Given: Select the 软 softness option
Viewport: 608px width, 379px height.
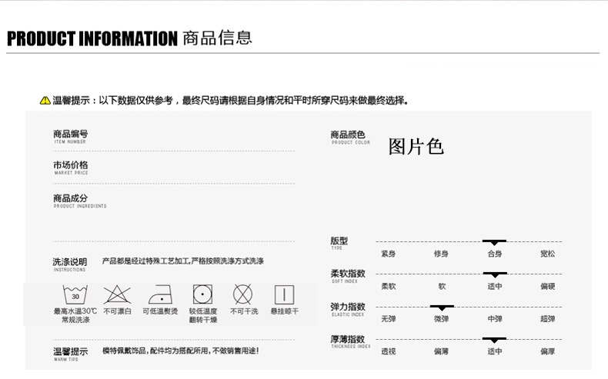Looking at the screenshot, I should (442, 287).
